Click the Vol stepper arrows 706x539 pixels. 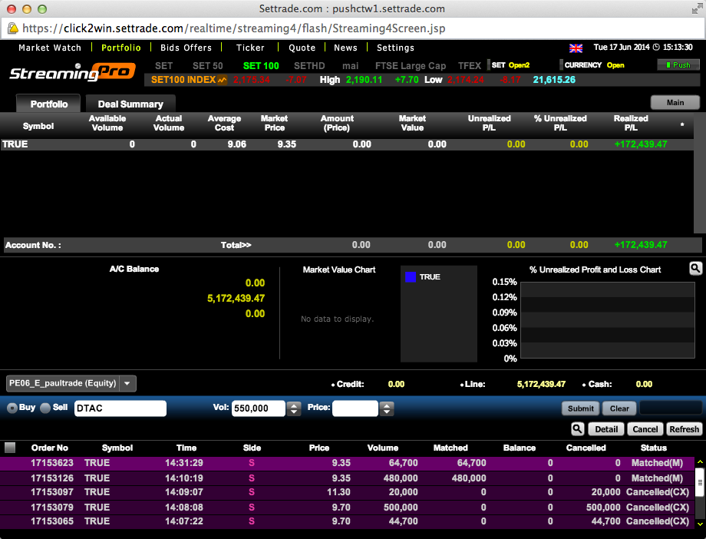(x=294, y=408)
